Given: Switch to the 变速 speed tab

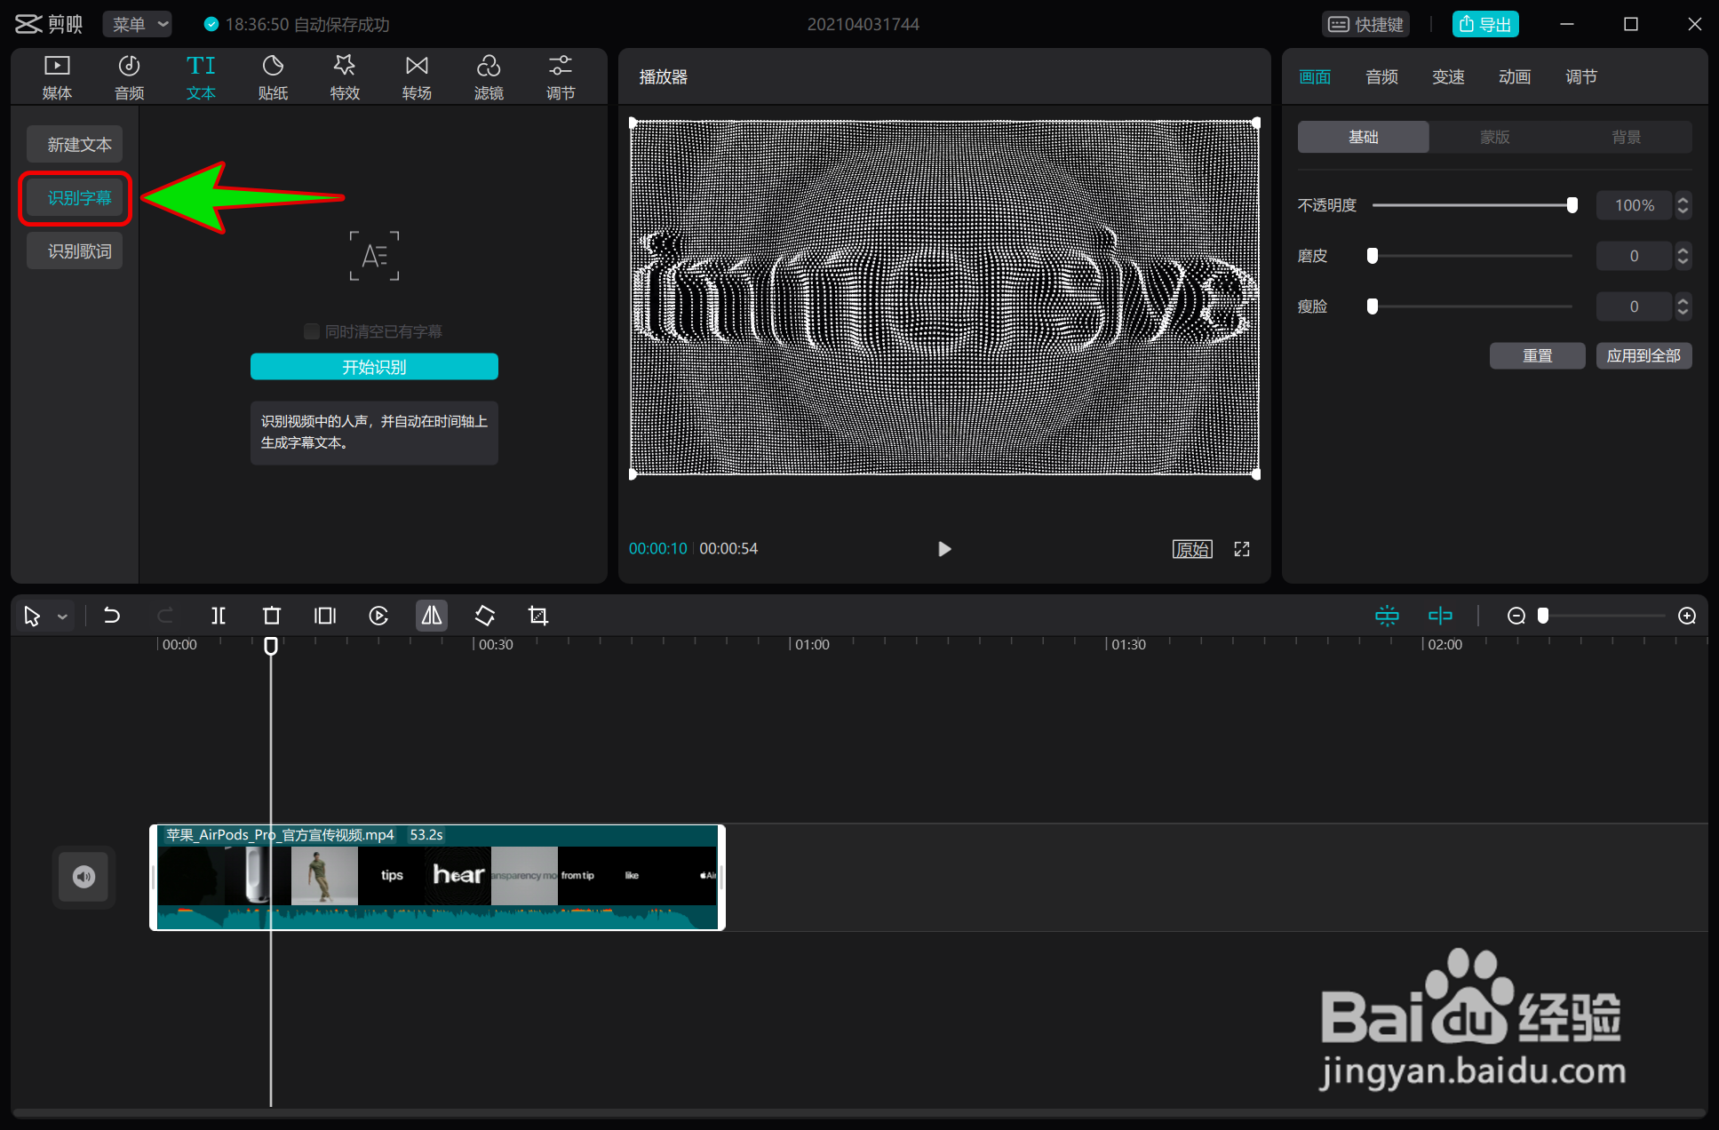Looking at the screenshot, I should 1448,77.
